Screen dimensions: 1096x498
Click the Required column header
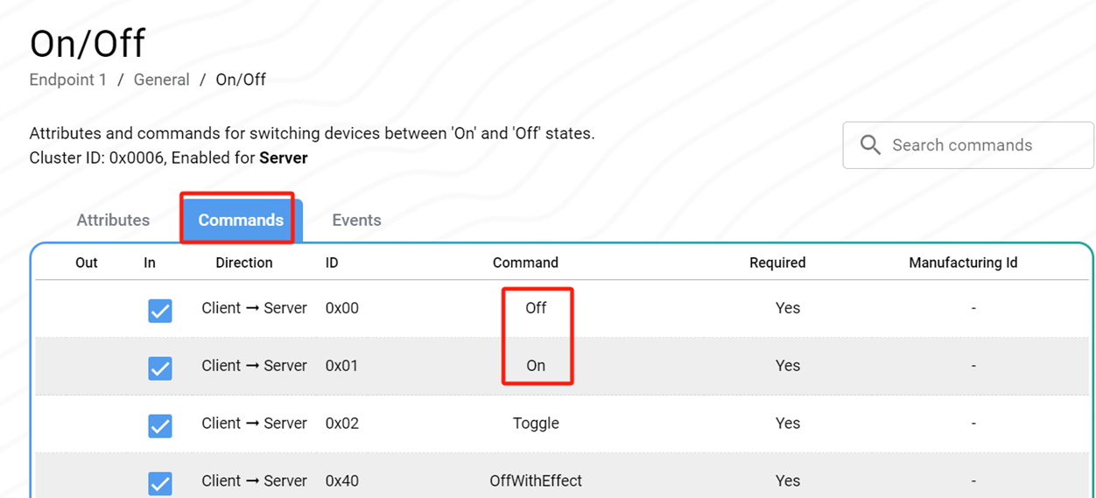pyautogui.click(x=777, y=263)
